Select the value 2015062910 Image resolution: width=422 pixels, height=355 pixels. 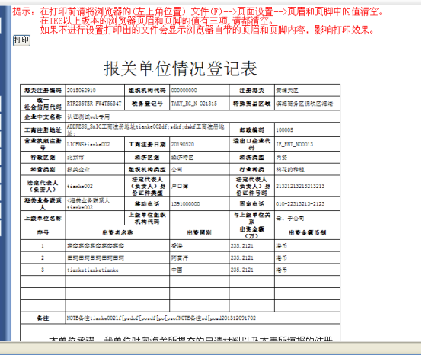82,91
